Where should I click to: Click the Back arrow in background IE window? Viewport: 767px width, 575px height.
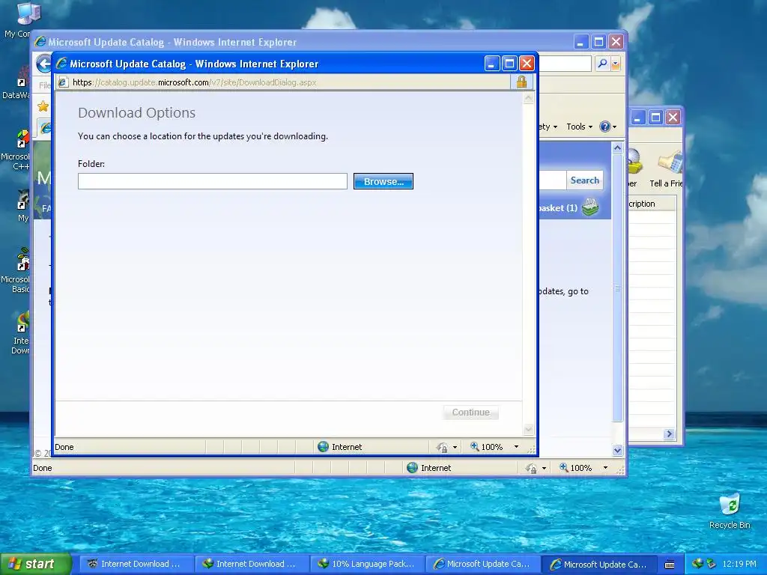[x=44, y=64]
